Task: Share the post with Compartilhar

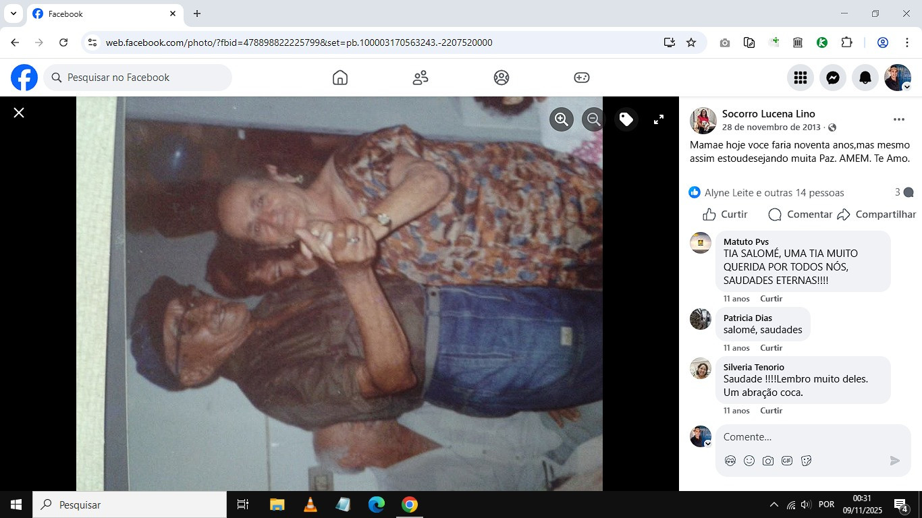Action: click(876, 214)
